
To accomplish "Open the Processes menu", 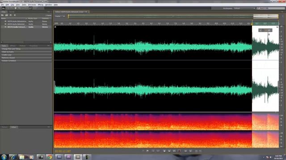I will click(x=32, y=5).
